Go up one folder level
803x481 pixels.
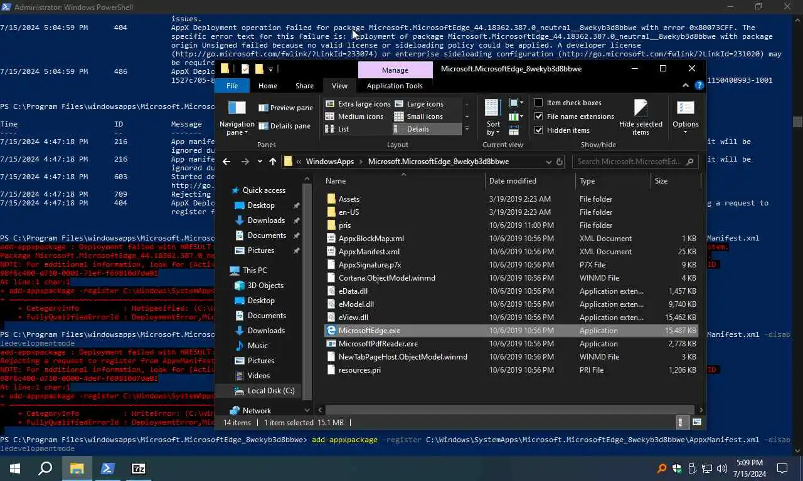point(272,162)
